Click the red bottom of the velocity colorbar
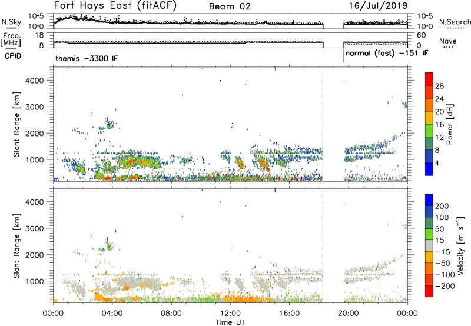 click(x=429, y=291)
